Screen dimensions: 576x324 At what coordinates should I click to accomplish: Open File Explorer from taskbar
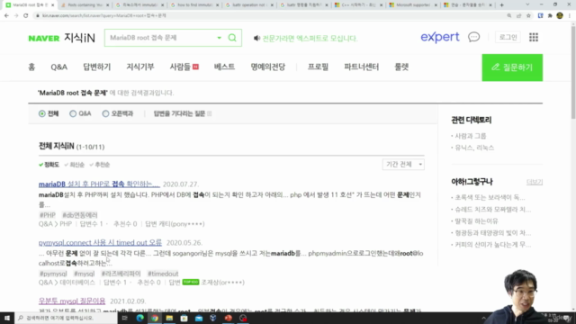point(169,318)
